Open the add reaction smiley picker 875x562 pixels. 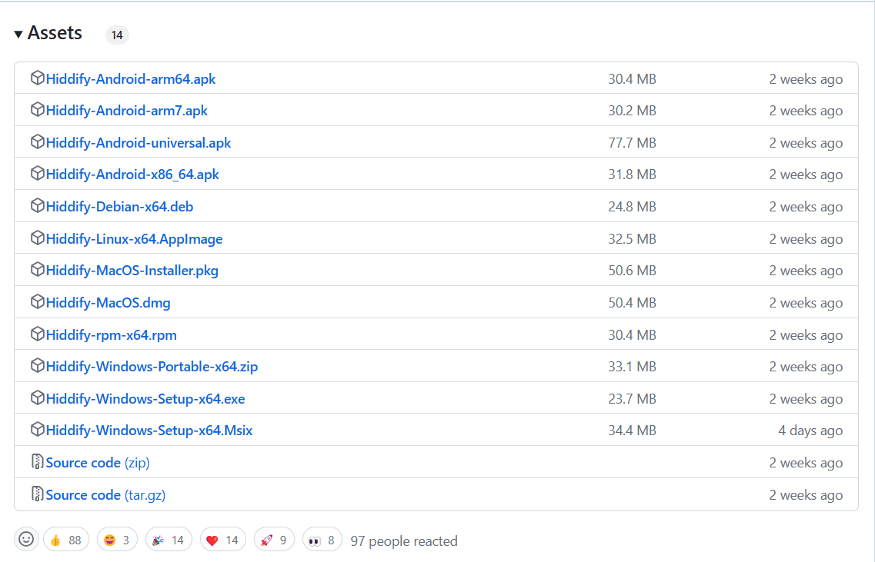[26, 540]
